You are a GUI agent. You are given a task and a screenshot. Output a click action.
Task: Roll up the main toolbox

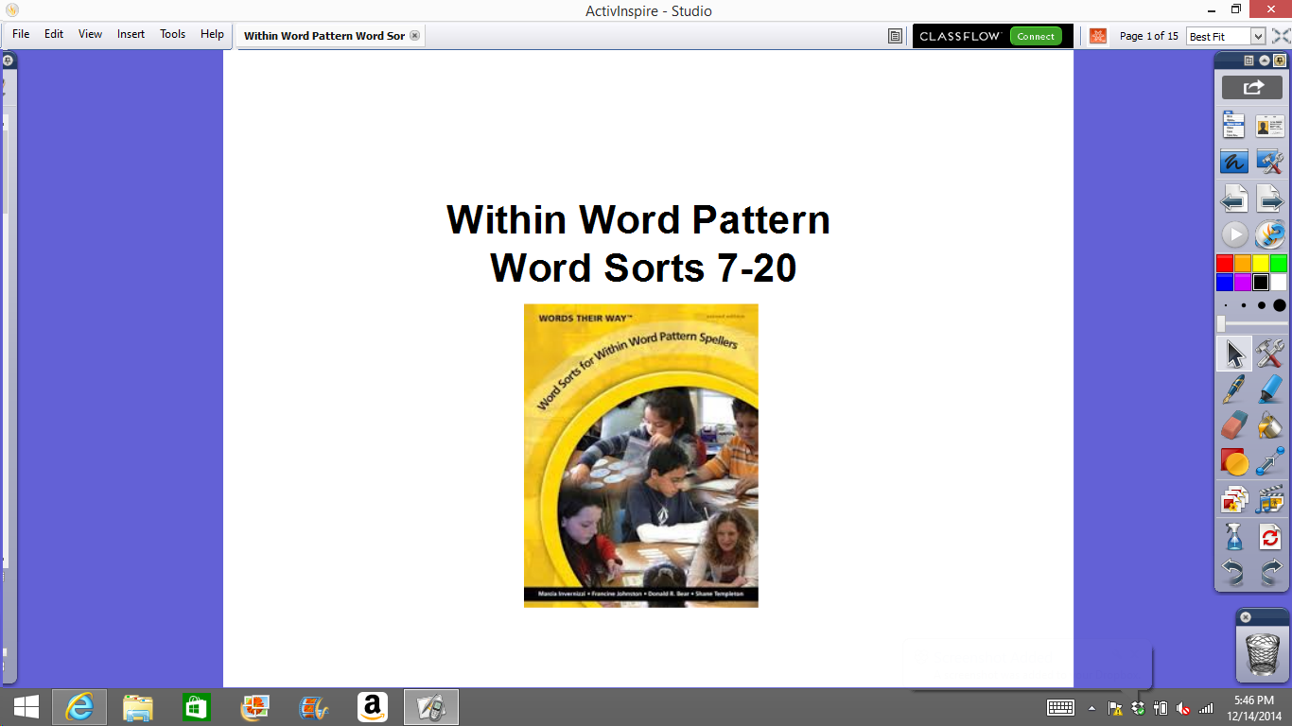[1265, 60]
